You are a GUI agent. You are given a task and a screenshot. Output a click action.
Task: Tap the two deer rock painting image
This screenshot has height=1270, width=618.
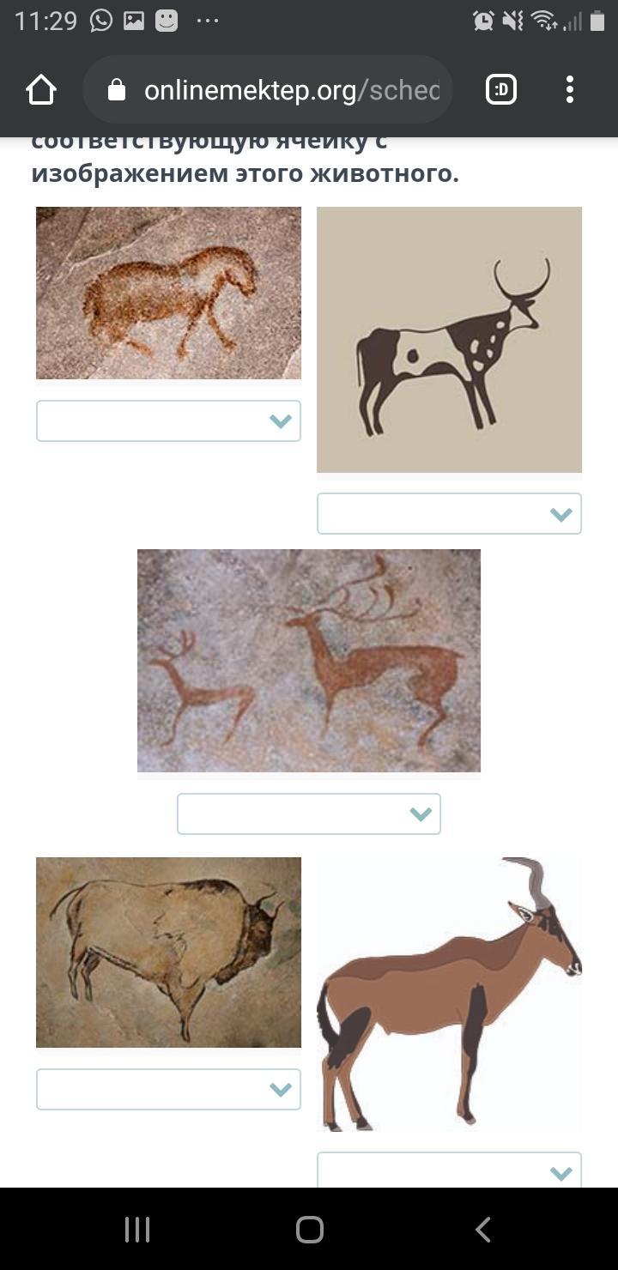point(309,661)
